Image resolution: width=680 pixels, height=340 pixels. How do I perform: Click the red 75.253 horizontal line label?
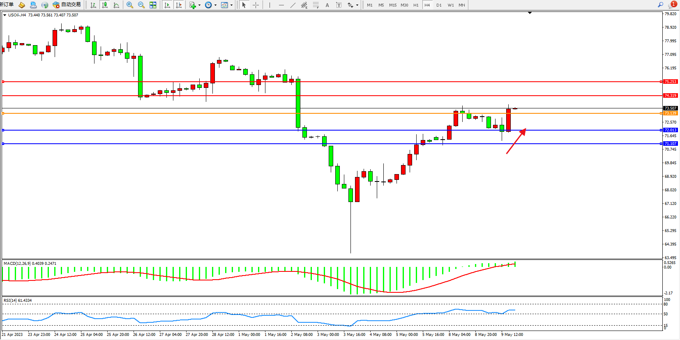pyautogui.click(x=670, y=82)
